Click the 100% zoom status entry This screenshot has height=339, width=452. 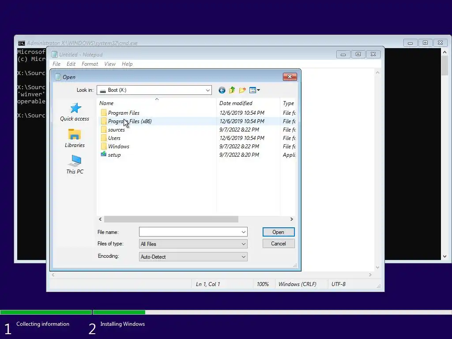click(x=263, y=284)
